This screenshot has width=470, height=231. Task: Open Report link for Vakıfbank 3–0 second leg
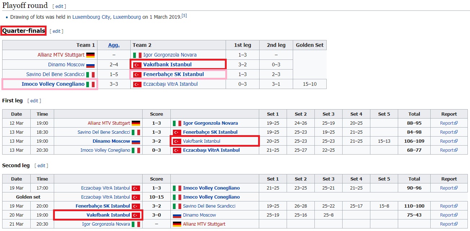point(449,215)
